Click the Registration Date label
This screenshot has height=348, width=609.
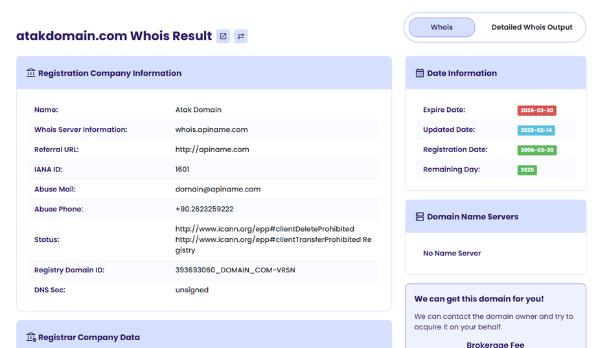pos(455,149)
